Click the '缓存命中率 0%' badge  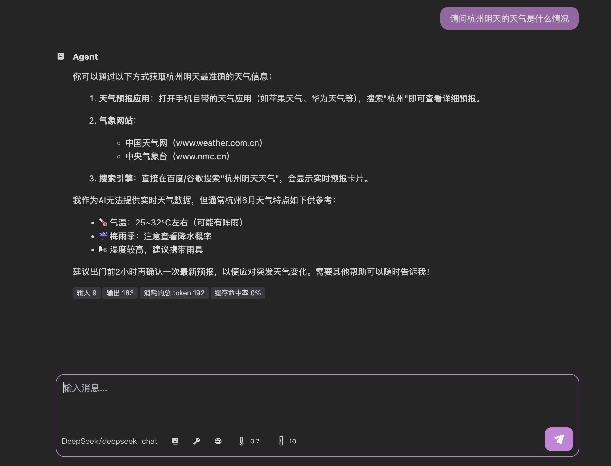pos(237,293)
